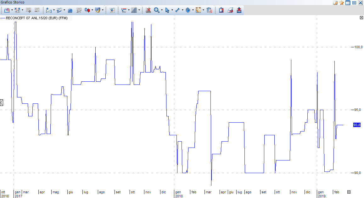This screenshot has height=198, width=364.
Task: Expand dropdown beside the trend line tool
Action: tap(182, 10)
